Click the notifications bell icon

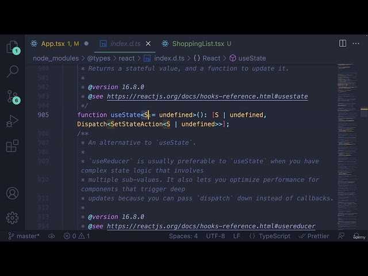356,236
